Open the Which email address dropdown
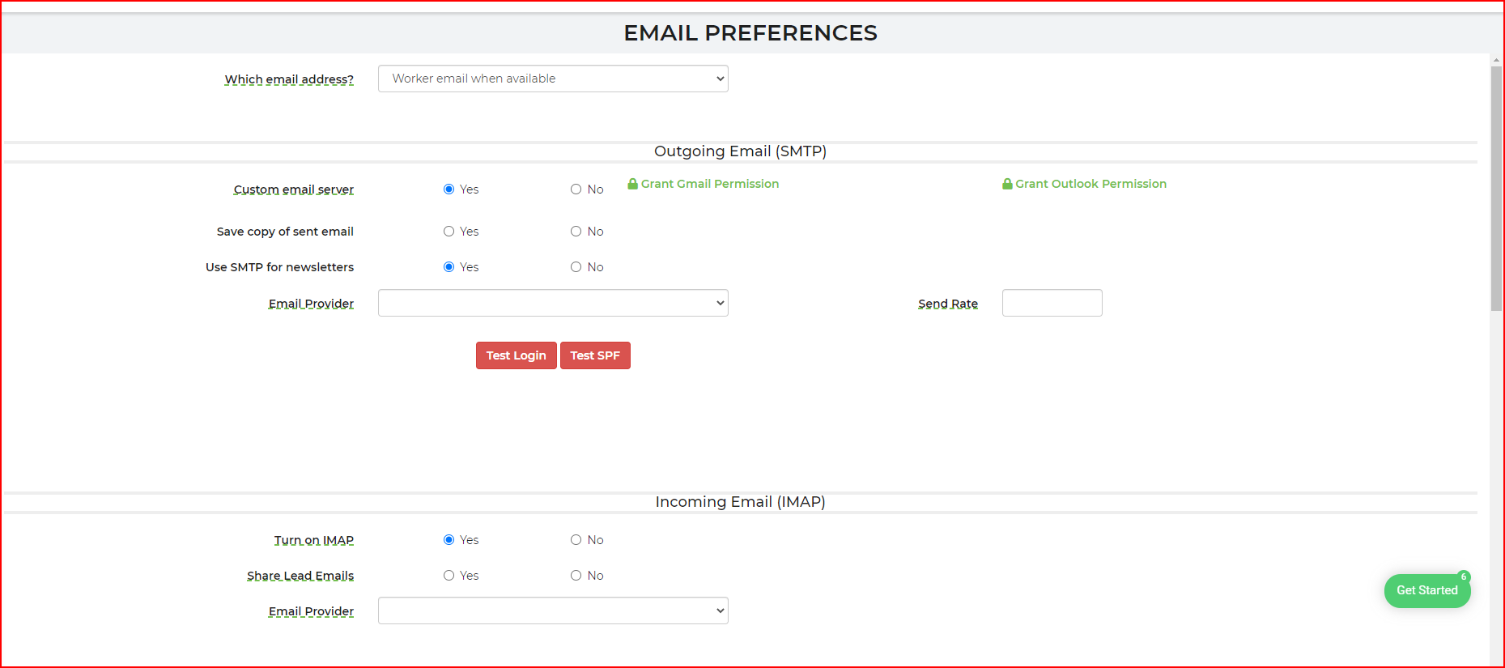This screenshot has height=668, width=1505. (553, 79)
